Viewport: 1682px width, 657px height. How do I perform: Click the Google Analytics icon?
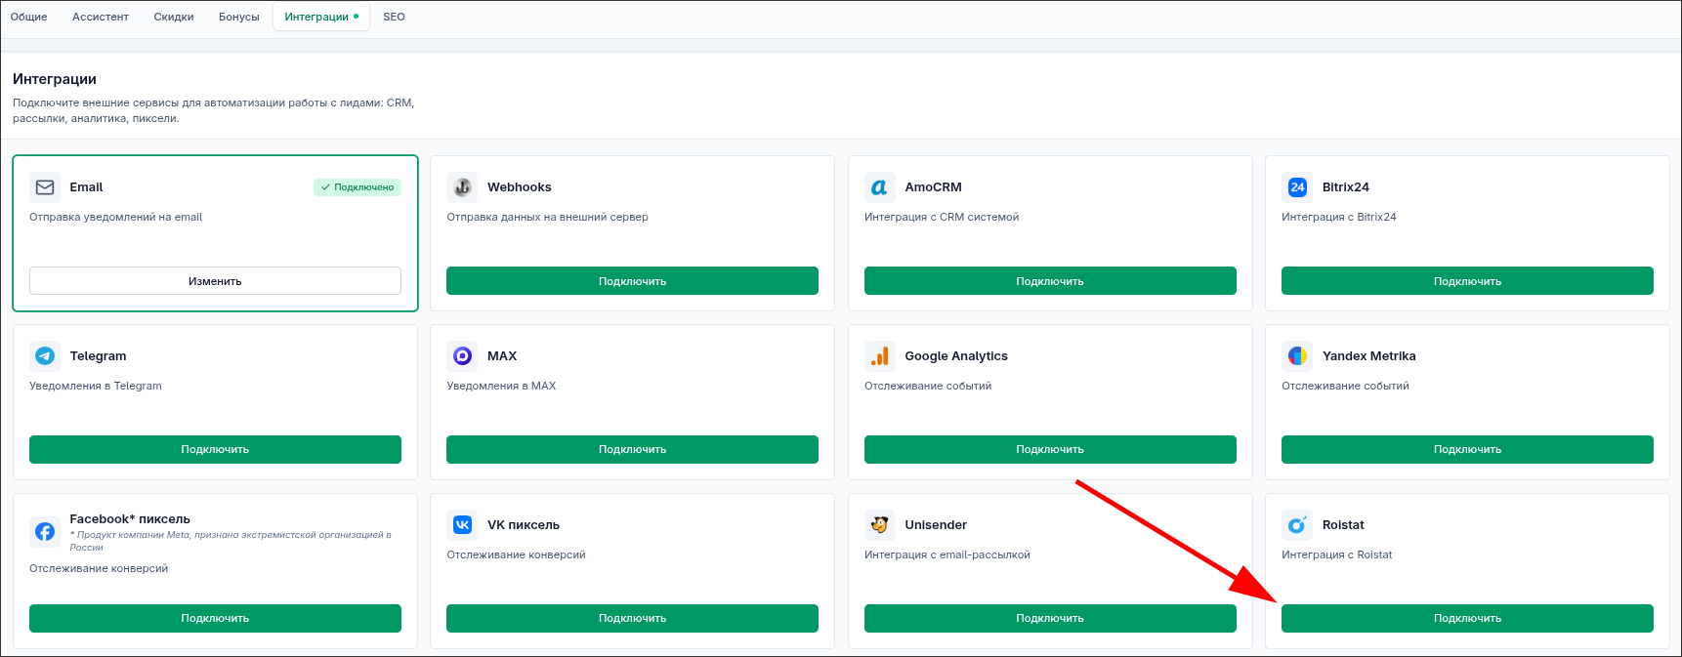(879, 356)
